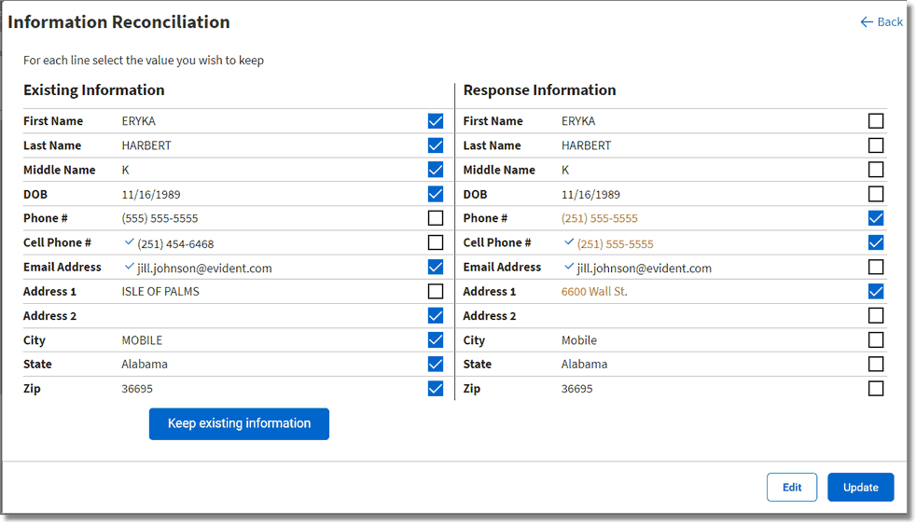Image resolution: width=916 pixels, height=524 pixels.
Task: Uncheck Existing DOB checkbox
Action: tap(436, 194)
